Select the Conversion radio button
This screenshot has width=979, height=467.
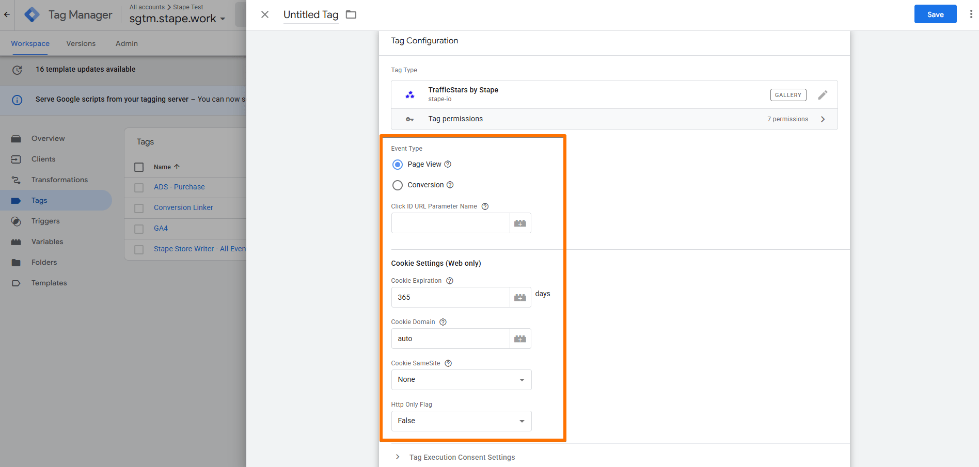(x=398, y=185)
